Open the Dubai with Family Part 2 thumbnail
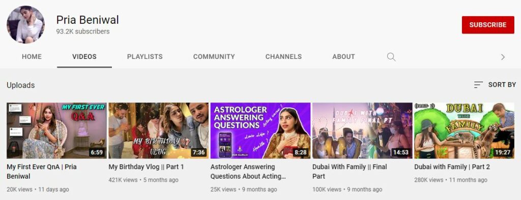The width and height of the screenshot is (521, 200). click(464, 130)
